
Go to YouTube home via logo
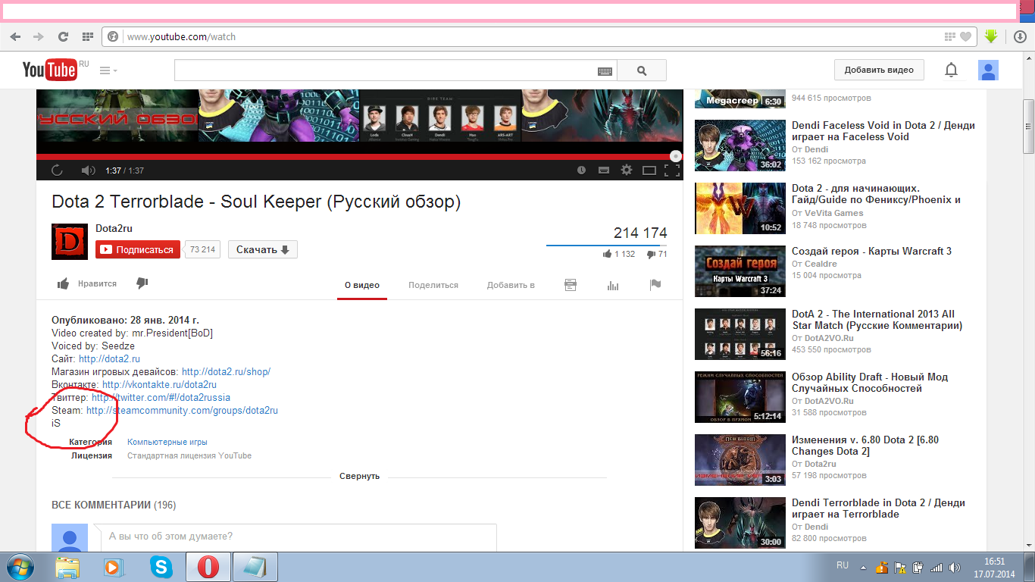pos(50,70)
